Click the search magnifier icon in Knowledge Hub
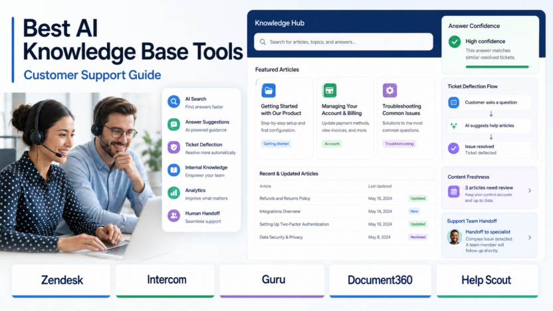Screen dimensions: 553x311 pyautogui.click(x=263, y=42)
